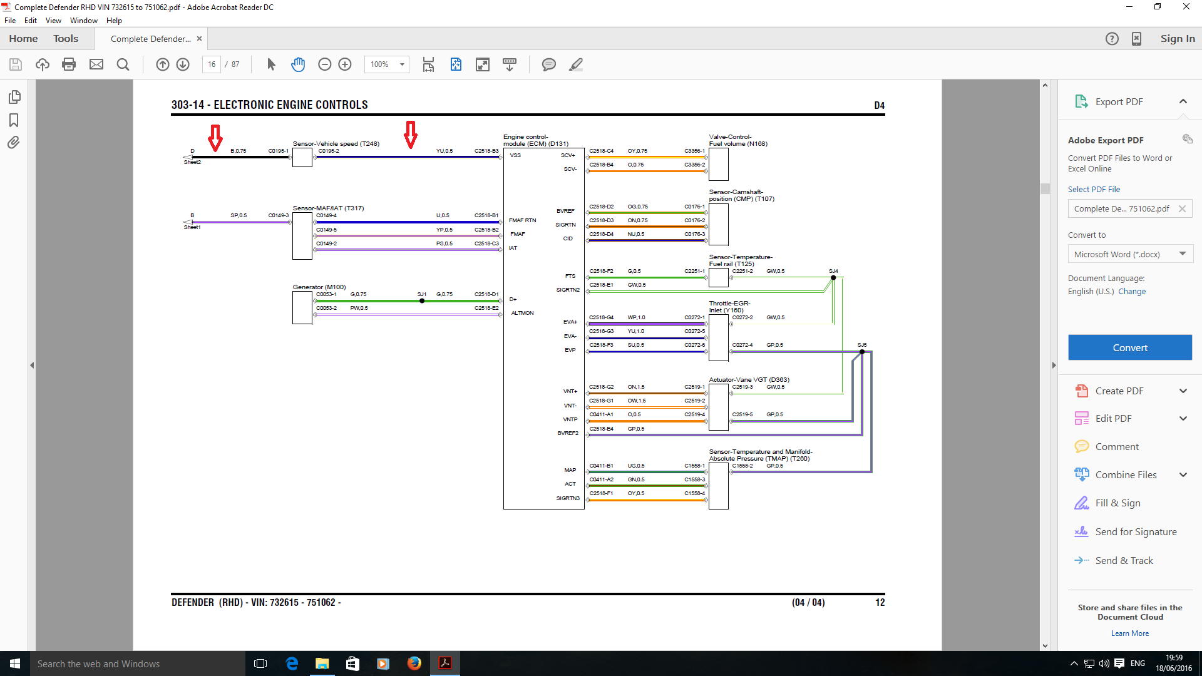This screenshot has width=1202, height=676.
Task: Click the Change language link
Action: click(x=1132, y=292)
